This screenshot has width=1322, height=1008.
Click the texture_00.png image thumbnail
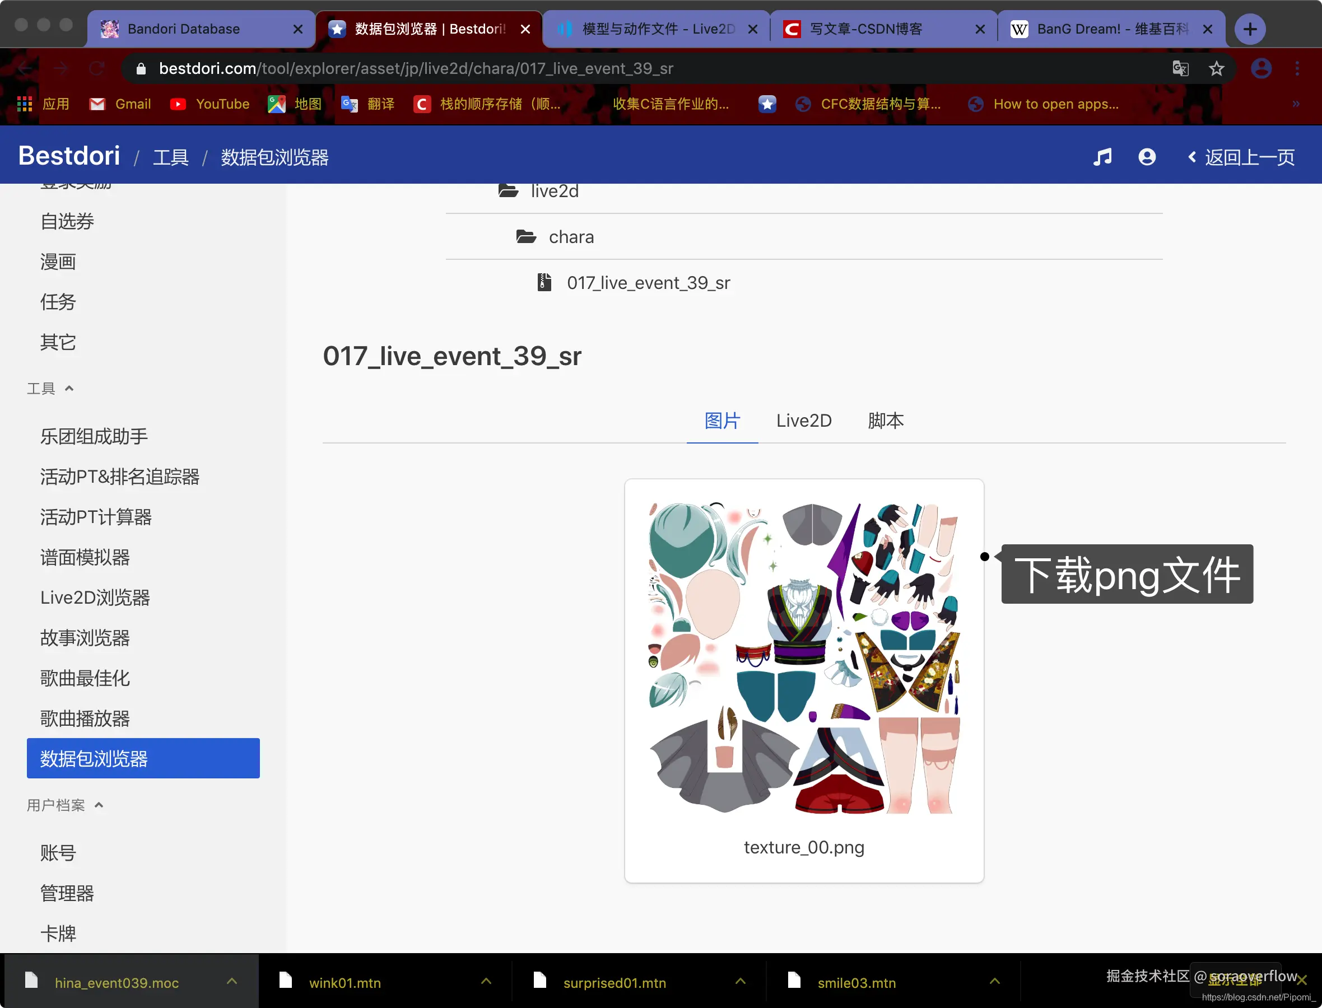(803, 659)
